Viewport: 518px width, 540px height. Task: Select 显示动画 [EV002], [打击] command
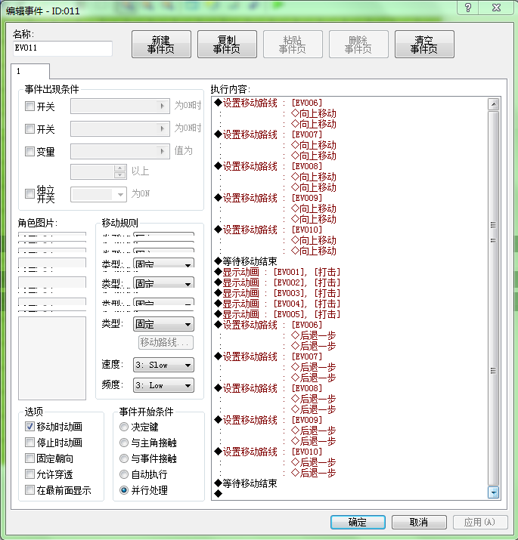(278, 282)
